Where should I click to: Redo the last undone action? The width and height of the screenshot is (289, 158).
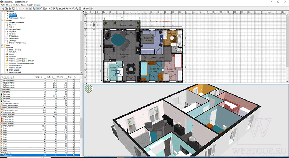point(20,8)
